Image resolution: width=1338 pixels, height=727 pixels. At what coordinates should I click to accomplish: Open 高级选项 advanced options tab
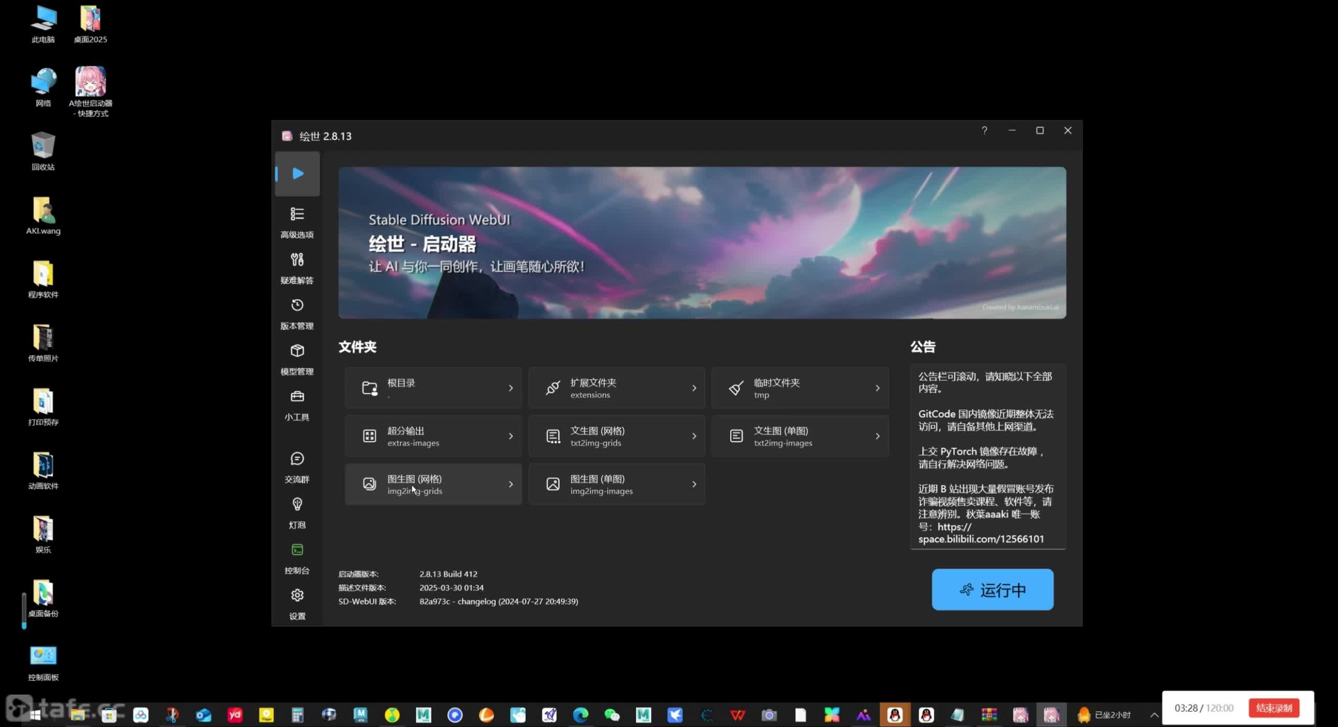pyautogui.click(x=297, y=222)
